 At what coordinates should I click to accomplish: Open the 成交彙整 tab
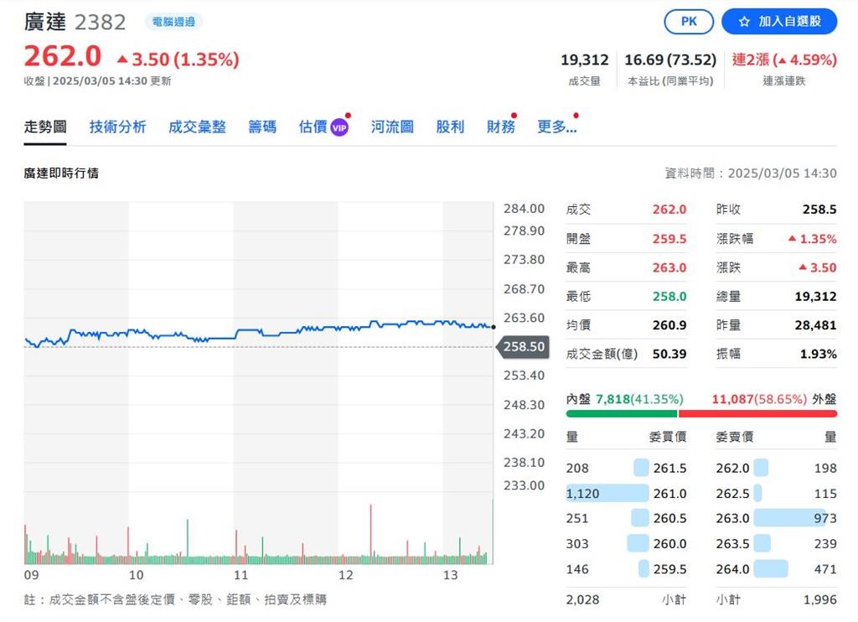pos(197,126)
